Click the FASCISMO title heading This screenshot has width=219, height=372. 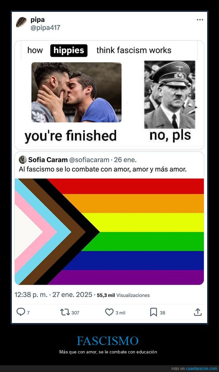(107, 341)
